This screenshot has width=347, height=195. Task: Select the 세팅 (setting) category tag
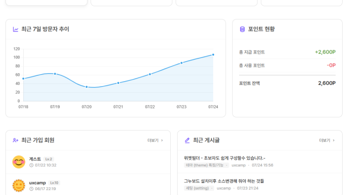pos(197,188)
